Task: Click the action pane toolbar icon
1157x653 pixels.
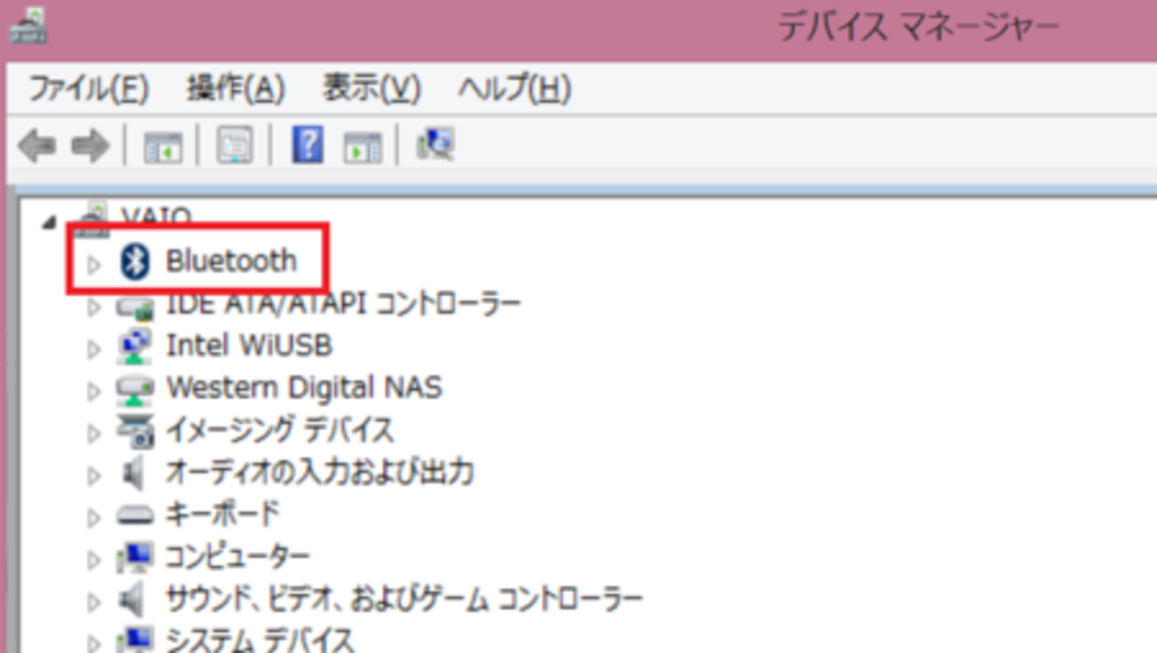Action: click(362, 146)
